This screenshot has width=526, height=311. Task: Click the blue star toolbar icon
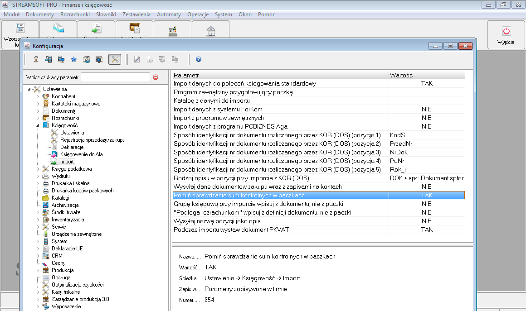(73, 59)
